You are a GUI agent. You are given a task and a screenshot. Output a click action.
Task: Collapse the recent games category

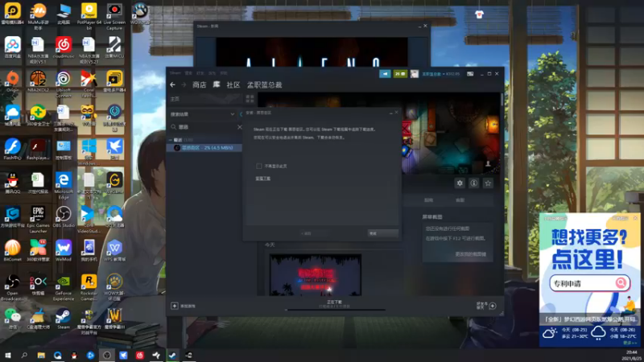coord(171,140)
